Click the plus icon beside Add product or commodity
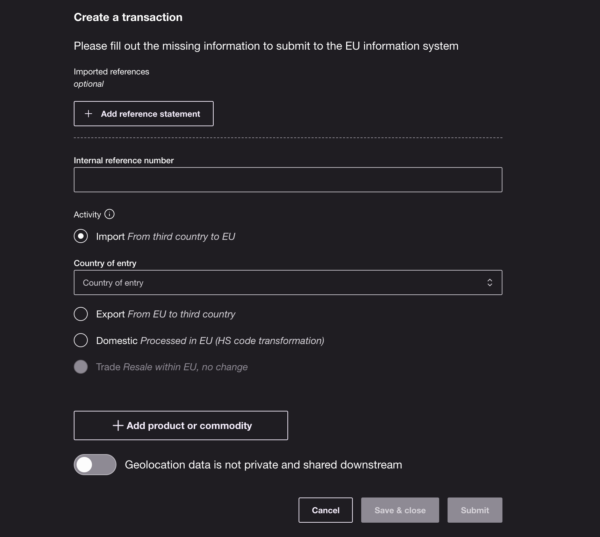The image size is (600, 537). point(118,425)
